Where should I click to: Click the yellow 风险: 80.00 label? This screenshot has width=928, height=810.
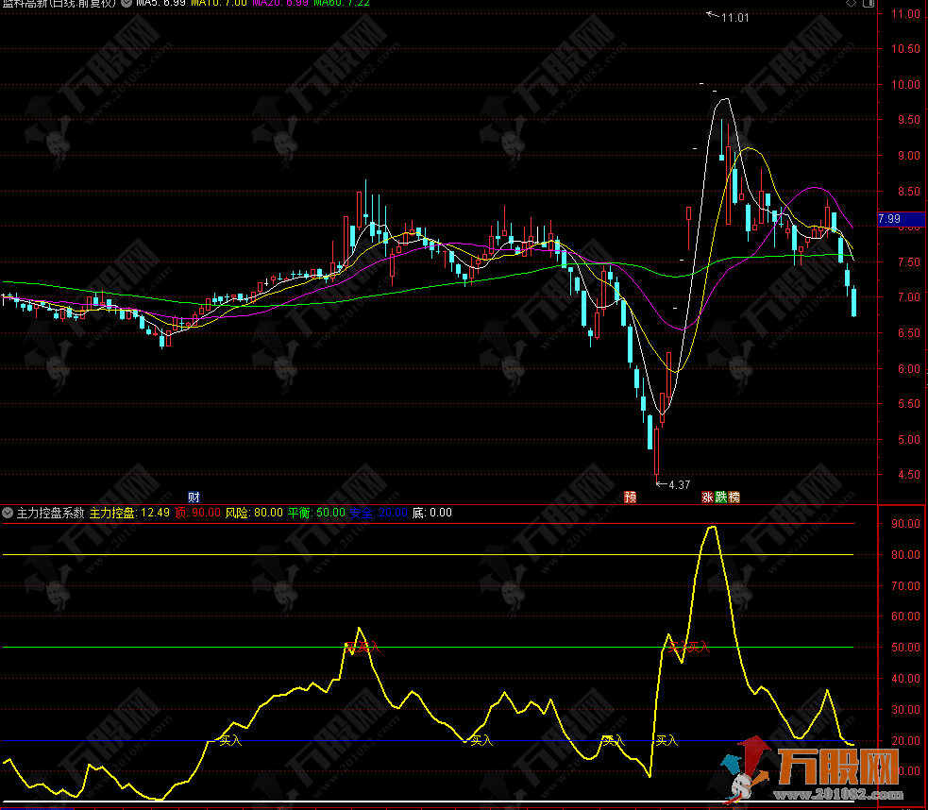click(x=254, y=513)
